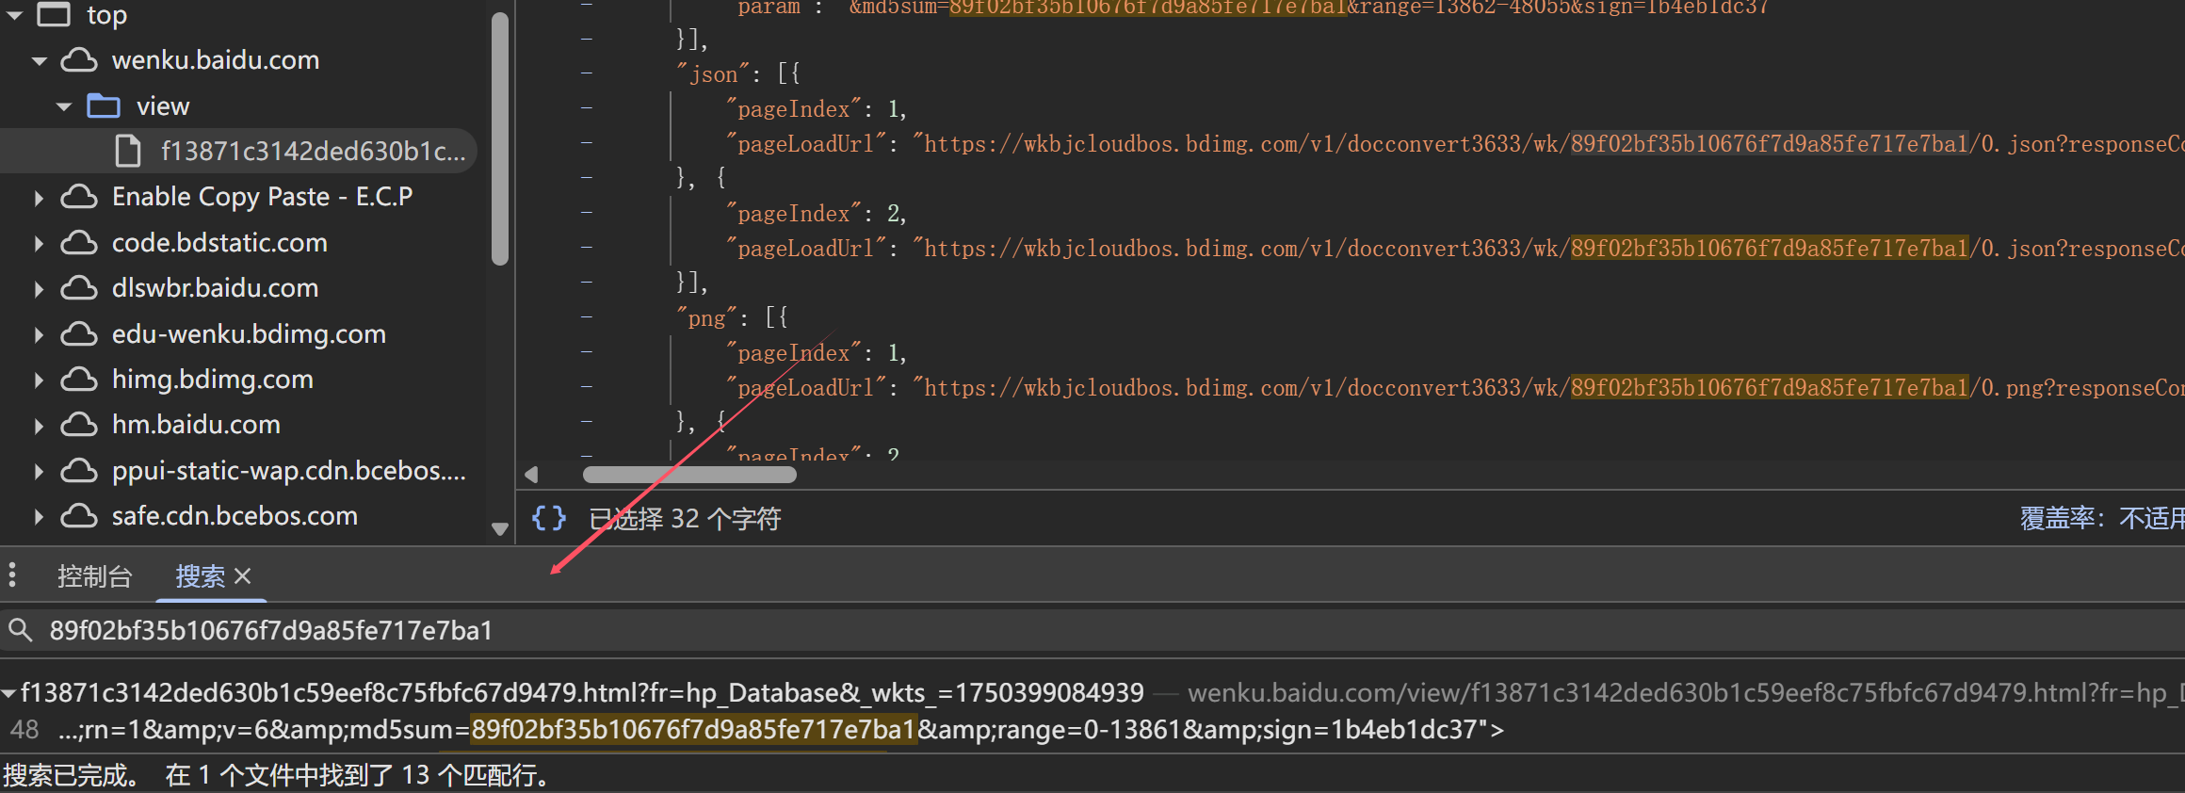2185x793 pixels.
Task: Close the 搜索 search tab
Action: click(243, 575)
